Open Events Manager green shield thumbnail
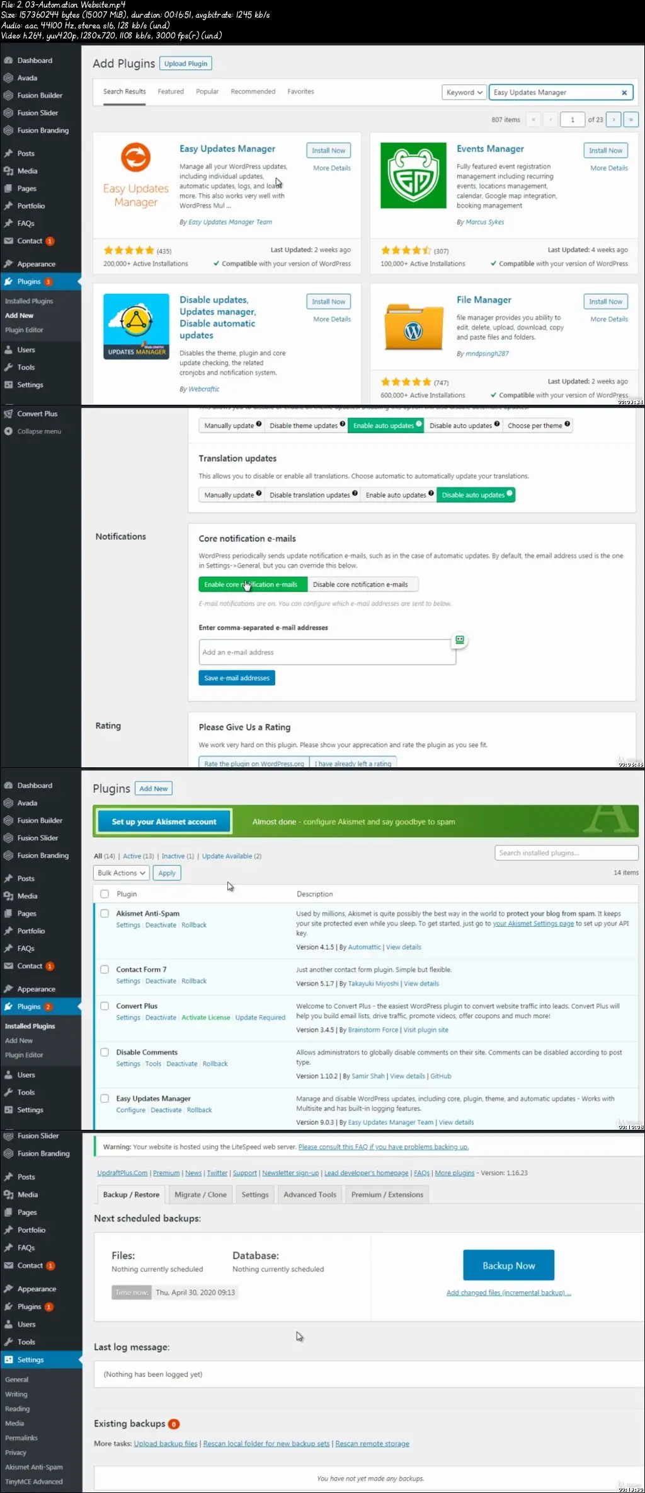The height and width of the screenshot is (1493, 645). (413, 175)
